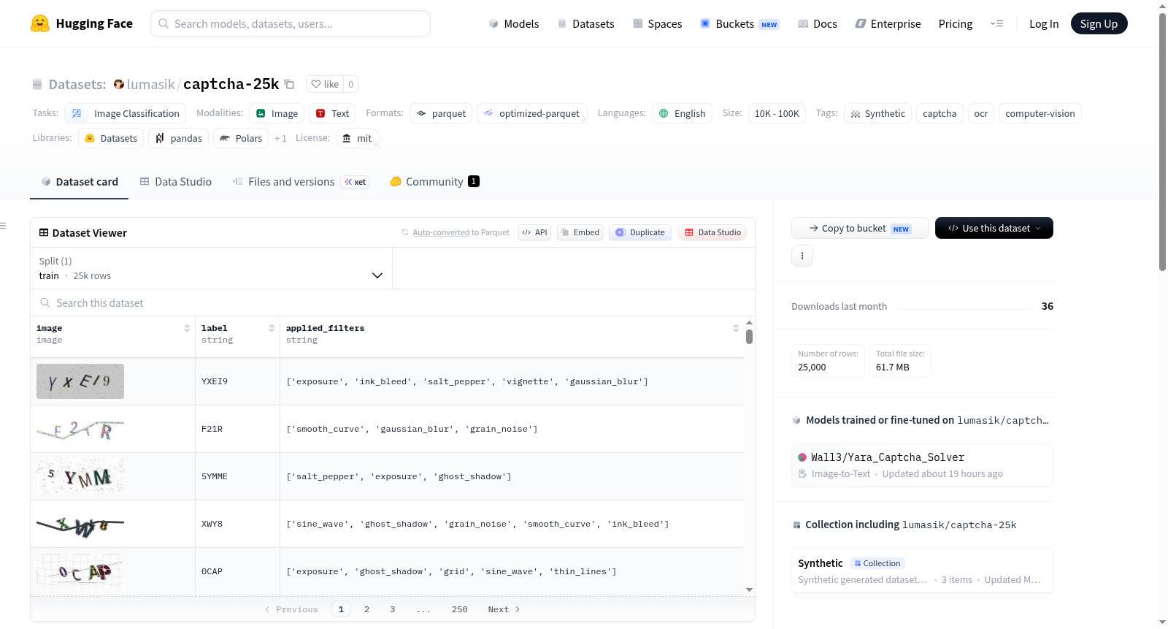Click the pandas library tag

[179, 138]
